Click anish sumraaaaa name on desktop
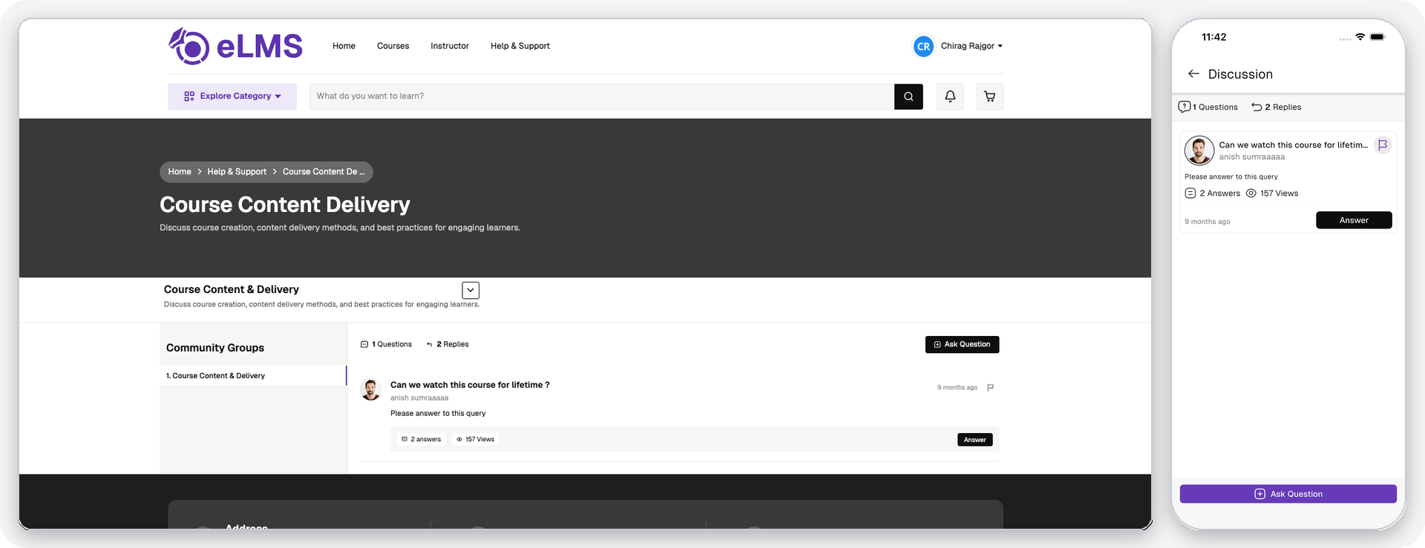The width and height of the screenshot is (1425, 548). coord(419,398)
